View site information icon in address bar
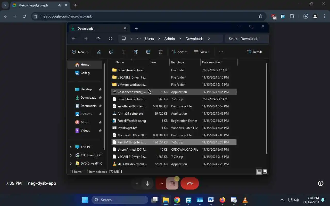This screenshot has height=206, width=330. [35, 16]
